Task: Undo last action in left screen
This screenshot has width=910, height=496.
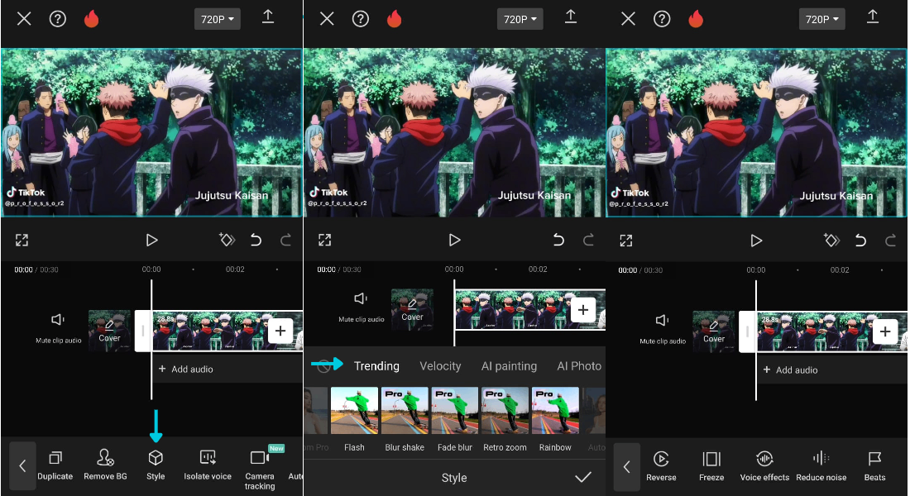Action: coord(256,240)
